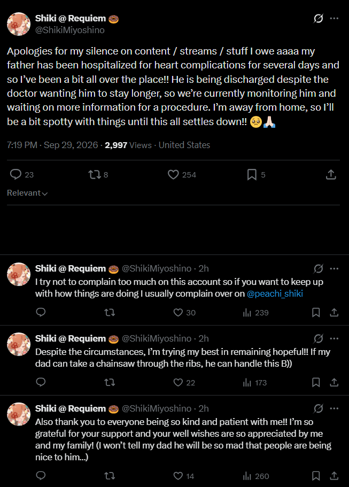Open the Grok icon on main post
The height and width of the screenshot is (487, 349).
318,19
